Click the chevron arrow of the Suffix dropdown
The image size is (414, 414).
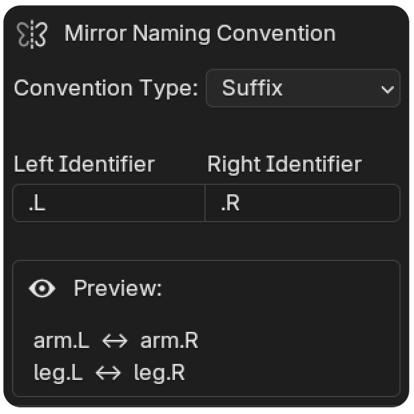pyautogui.click(x=387, y=89)
